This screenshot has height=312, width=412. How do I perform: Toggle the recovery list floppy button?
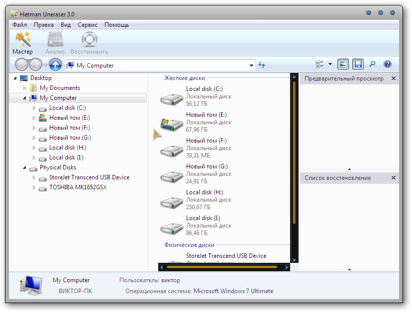(x=358, y=64)
